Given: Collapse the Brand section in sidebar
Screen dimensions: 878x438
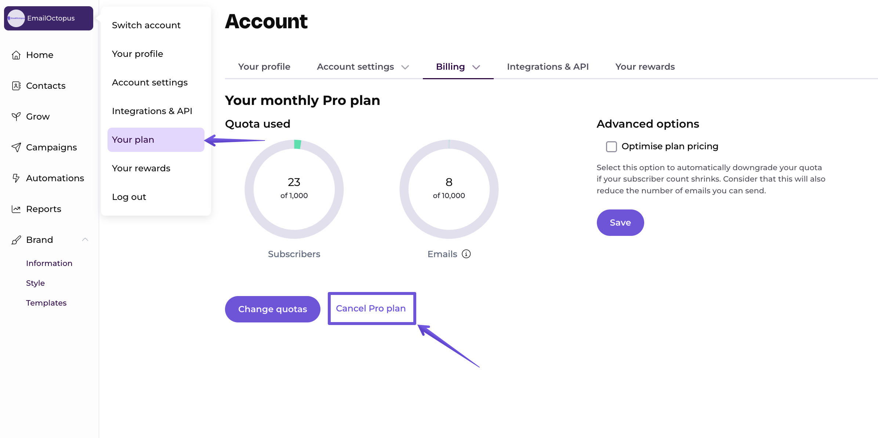Looking at the screenshot, I should coord(86,239).
